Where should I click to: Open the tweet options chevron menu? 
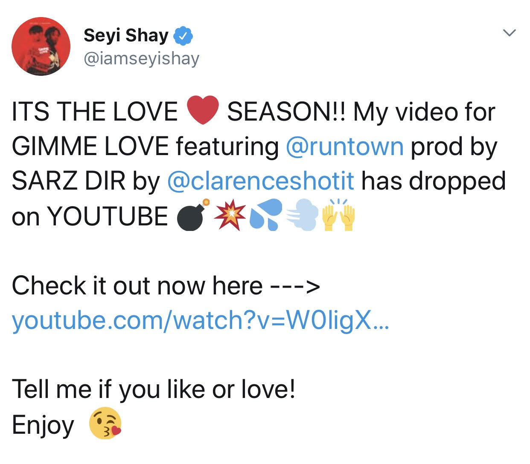click(x=510, y=33)
